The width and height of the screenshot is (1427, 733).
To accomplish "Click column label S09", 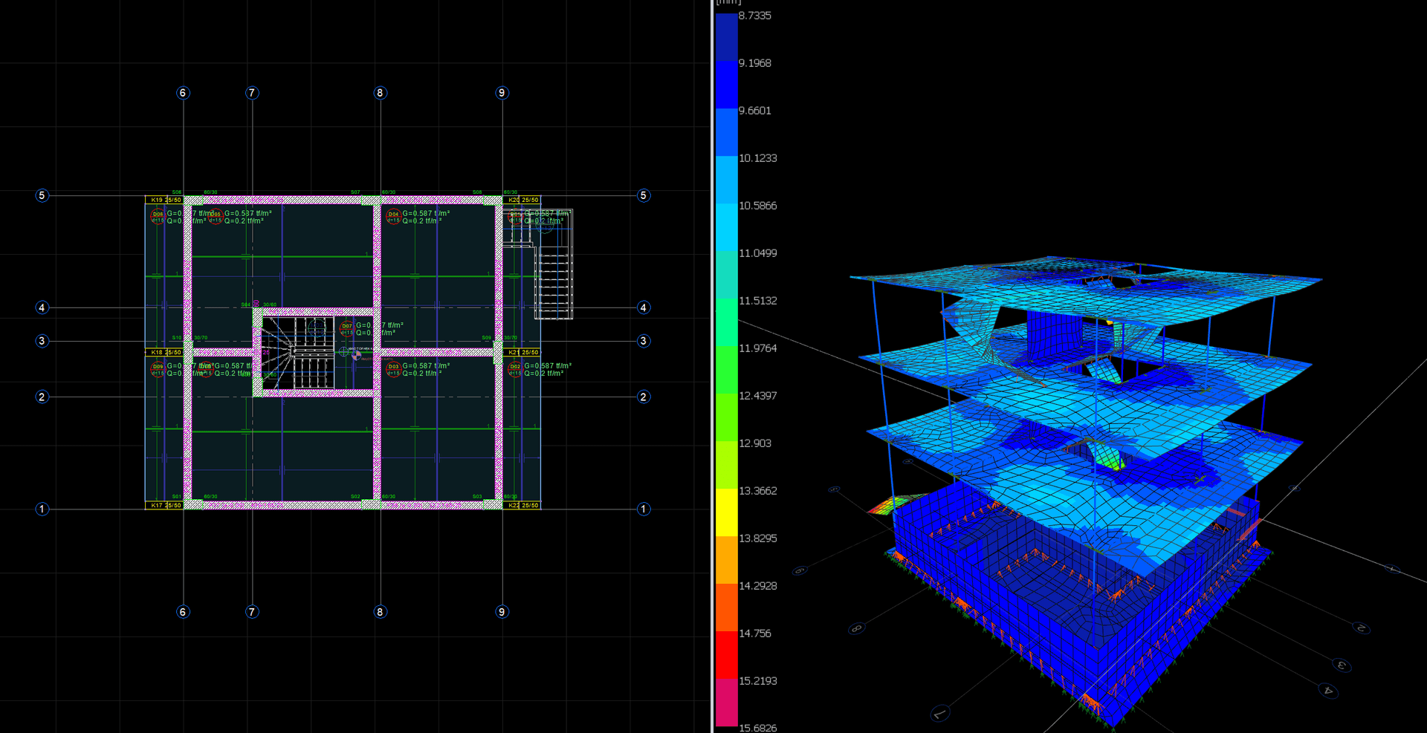I will click(x=486, y=338).
